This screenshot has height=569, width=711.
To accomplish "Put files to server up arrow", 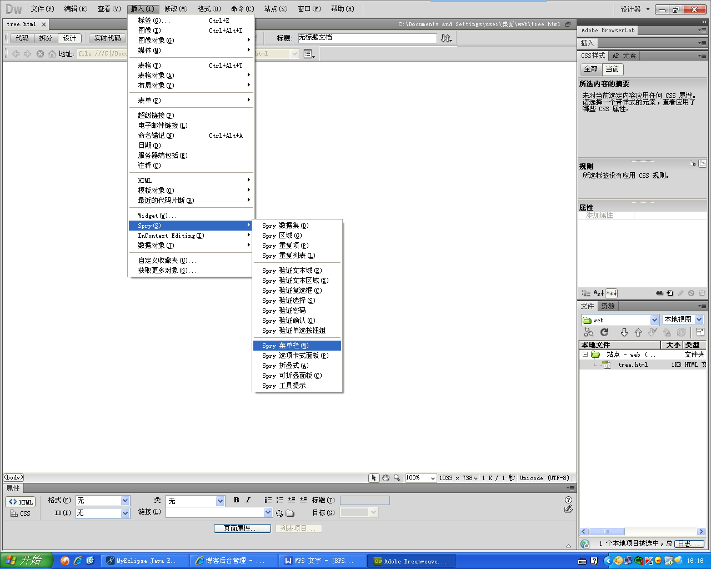I will 638,332.
